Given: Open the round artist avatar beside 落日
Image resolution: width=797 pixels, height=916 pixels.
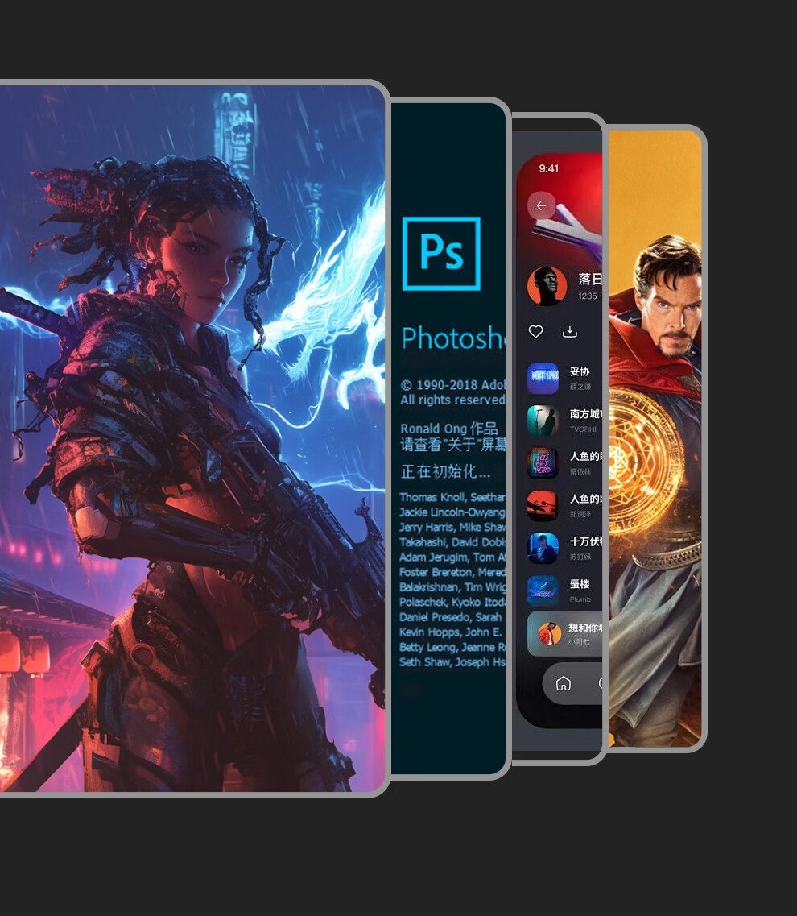Looking at the screenshot, I should click(x=547, y=286).
